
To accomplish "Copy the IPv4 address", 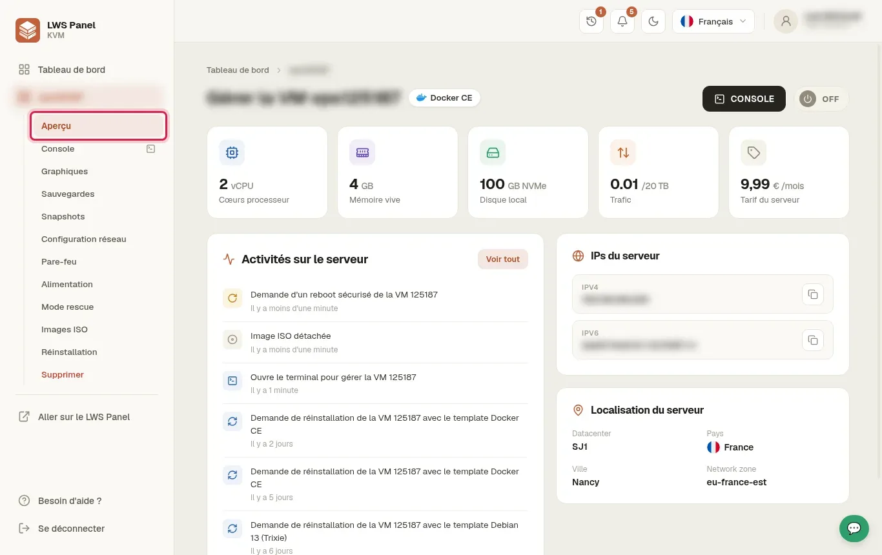I will point(813,294).
